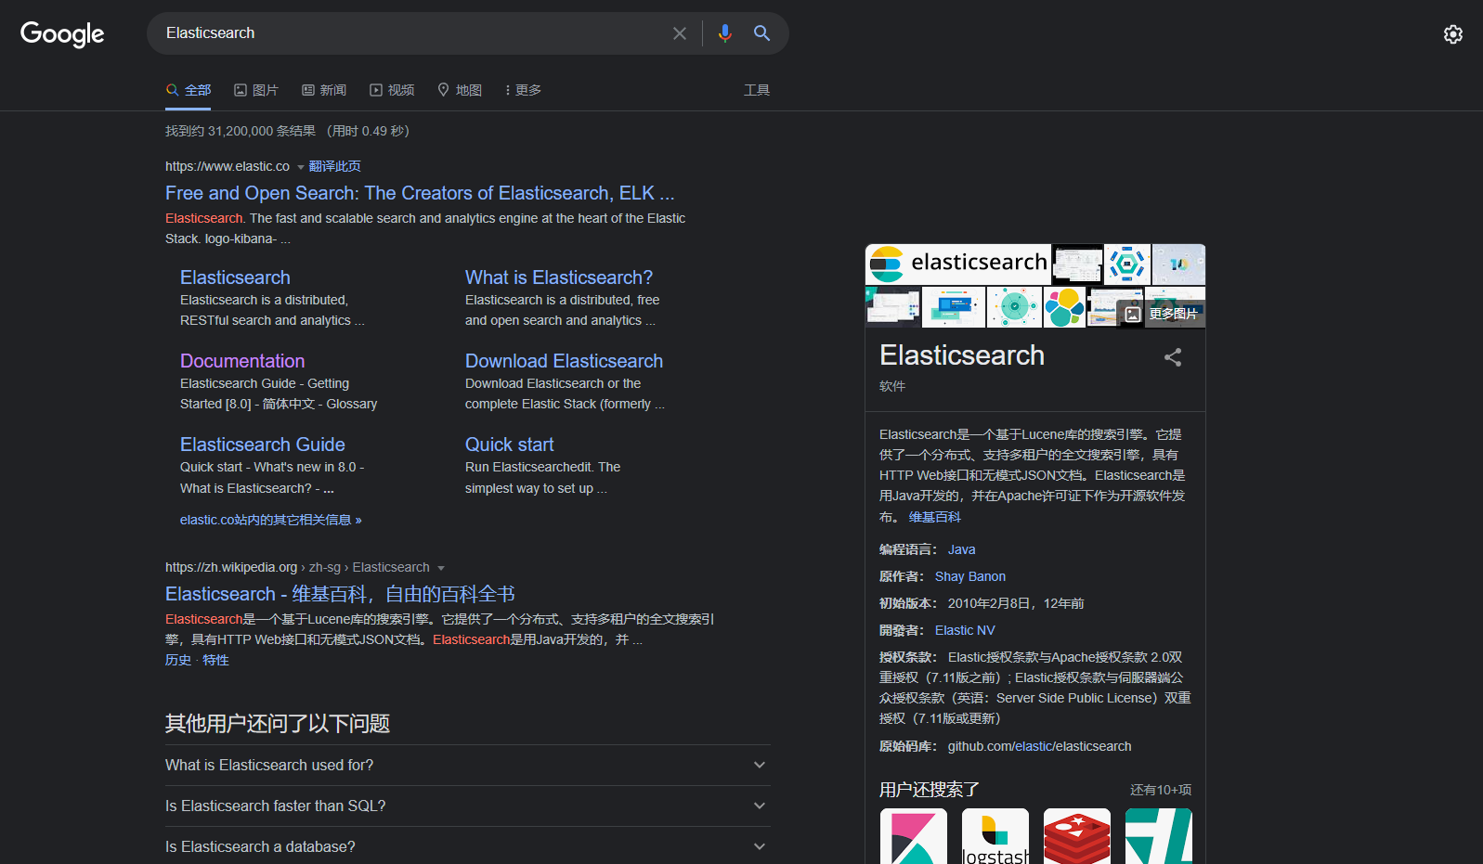Open the Elasticsearch Guide sitelink
The image size is (1483, 864).
[263, 445]
